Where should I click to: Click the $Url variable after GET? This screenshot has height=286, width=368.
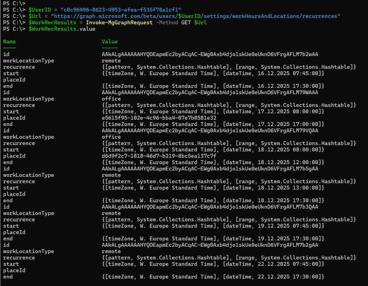click(x=200, y=22)
